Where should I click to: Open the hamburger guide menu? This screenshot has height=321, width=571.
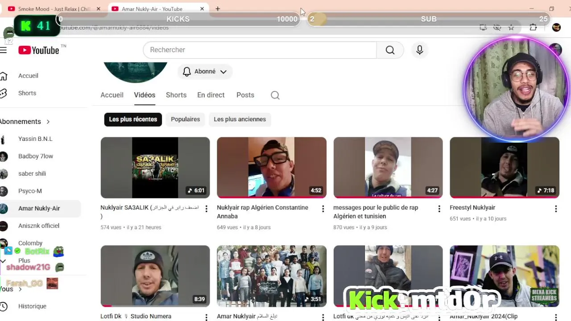4,50
